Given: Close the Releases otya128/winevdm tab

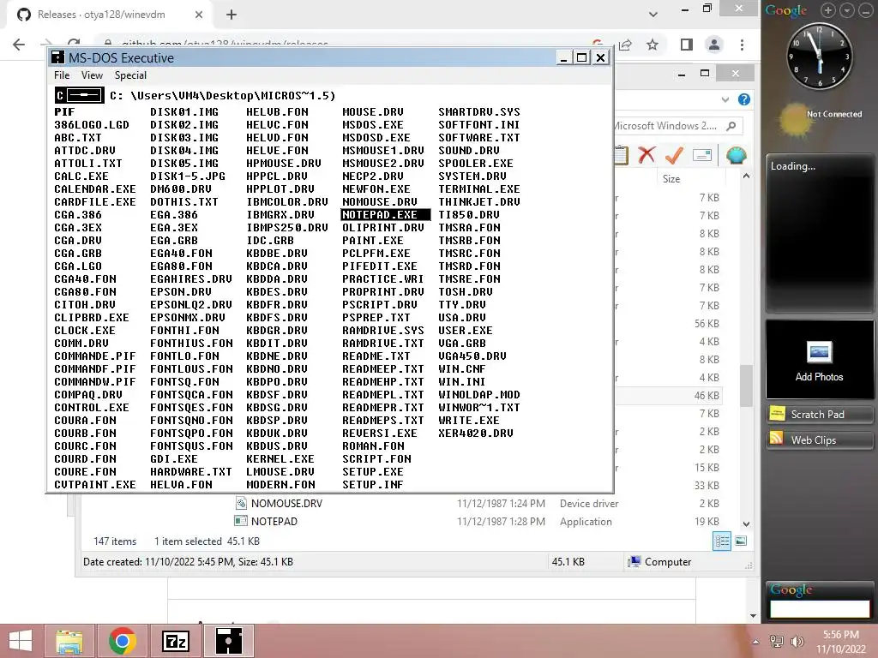Looking at the screenshot, I should [199, 15].
